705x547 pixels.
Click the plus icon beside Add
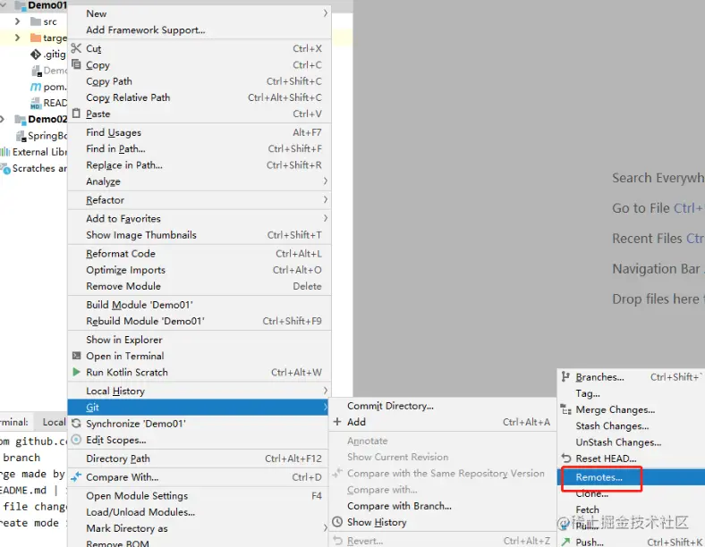(337, 422)
